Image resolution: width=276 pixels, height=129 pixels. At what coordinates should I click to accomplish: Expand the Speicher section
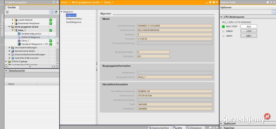coord(221,128)
